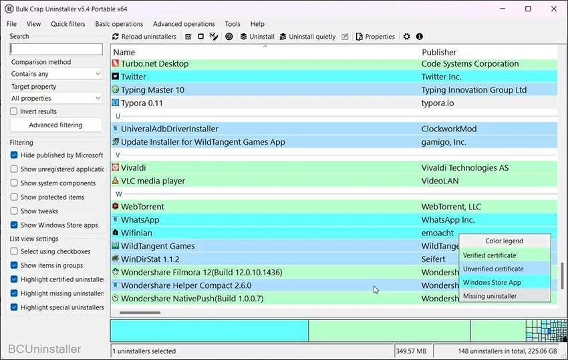Click the select-all checked box toolbar icon
Viewport: 568px width, 360px height.
pos(188,37)
